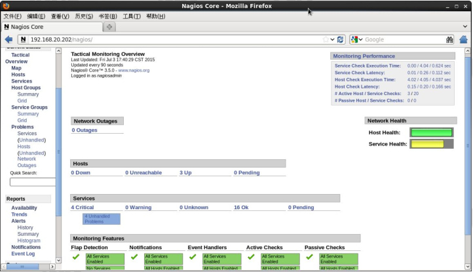This screenshot has height=272, width=473.
Task: Click the Passive Checks green checkmark
Action: point(309,257)
